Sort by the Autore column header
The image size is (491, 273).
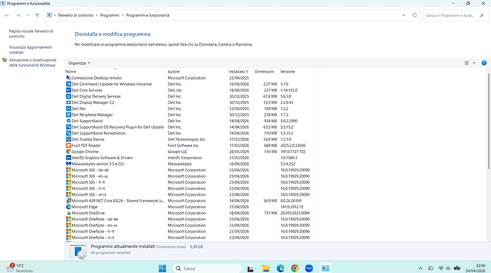click(x=197, y=72)
